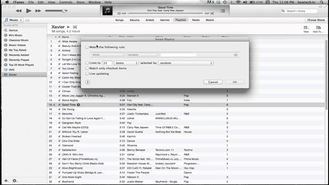Open the Store menu
This screenshot has width=329, height=185.
point(80,2)
